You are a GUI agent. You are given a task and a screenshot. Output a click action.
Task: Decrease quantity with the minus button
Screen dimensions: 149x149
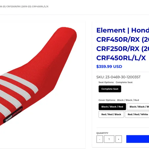pos(100,139)
